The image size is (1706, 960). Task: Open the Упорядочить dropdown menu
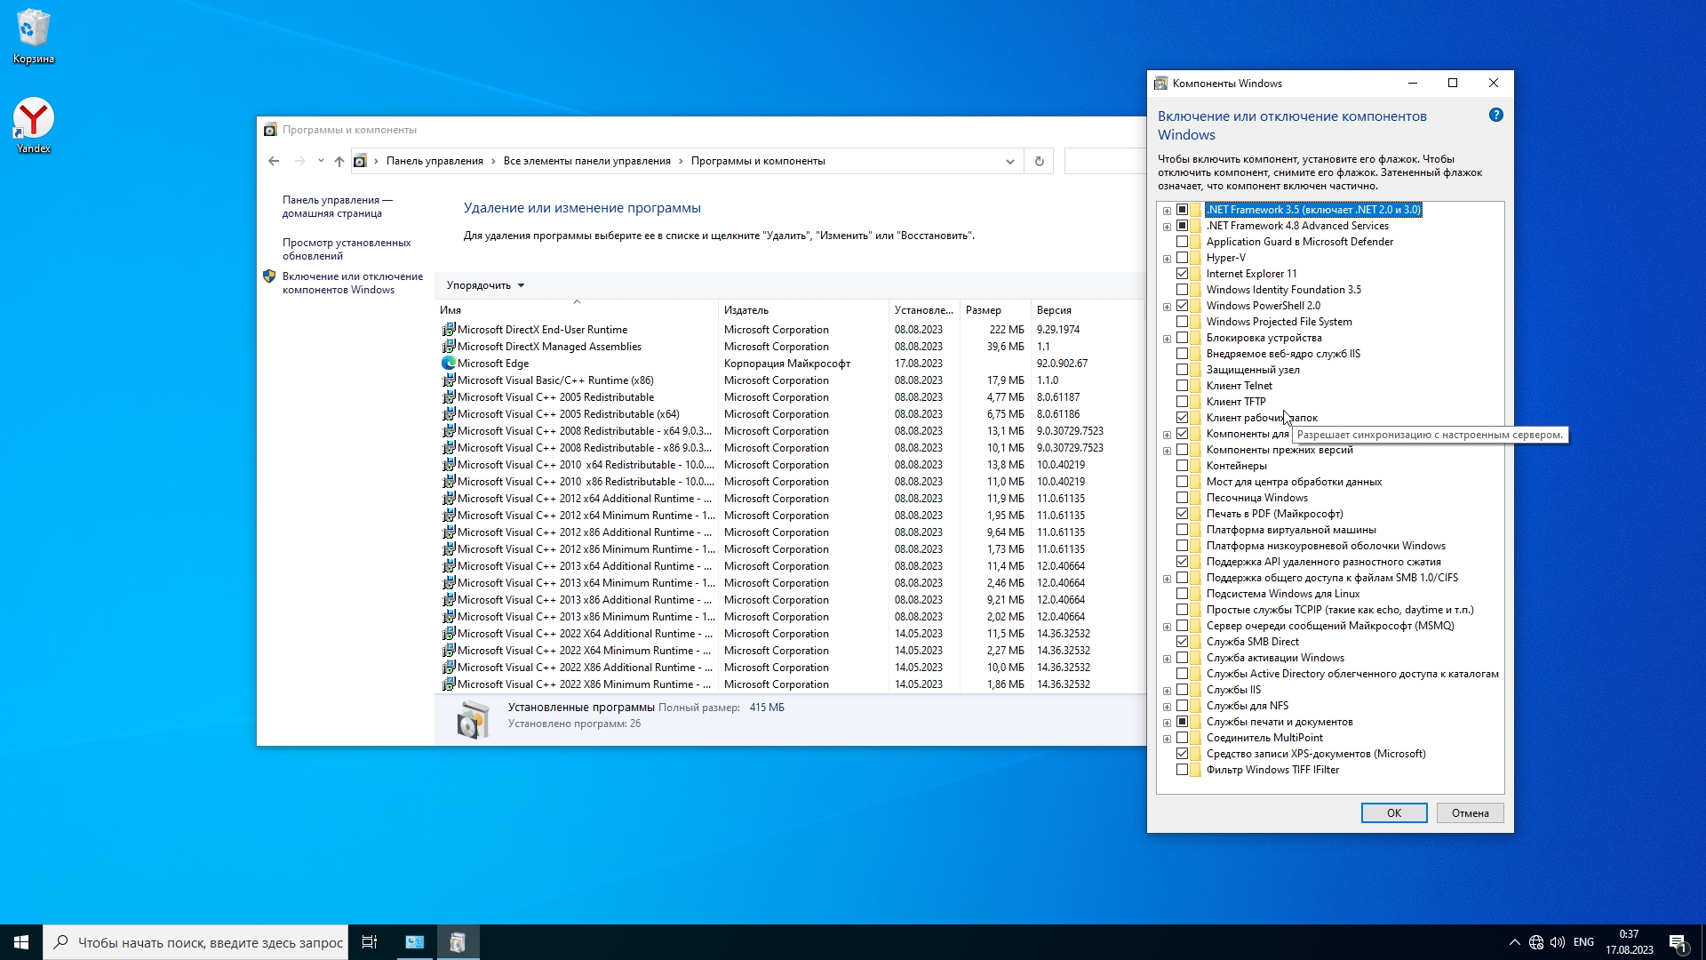click(485, 285)
